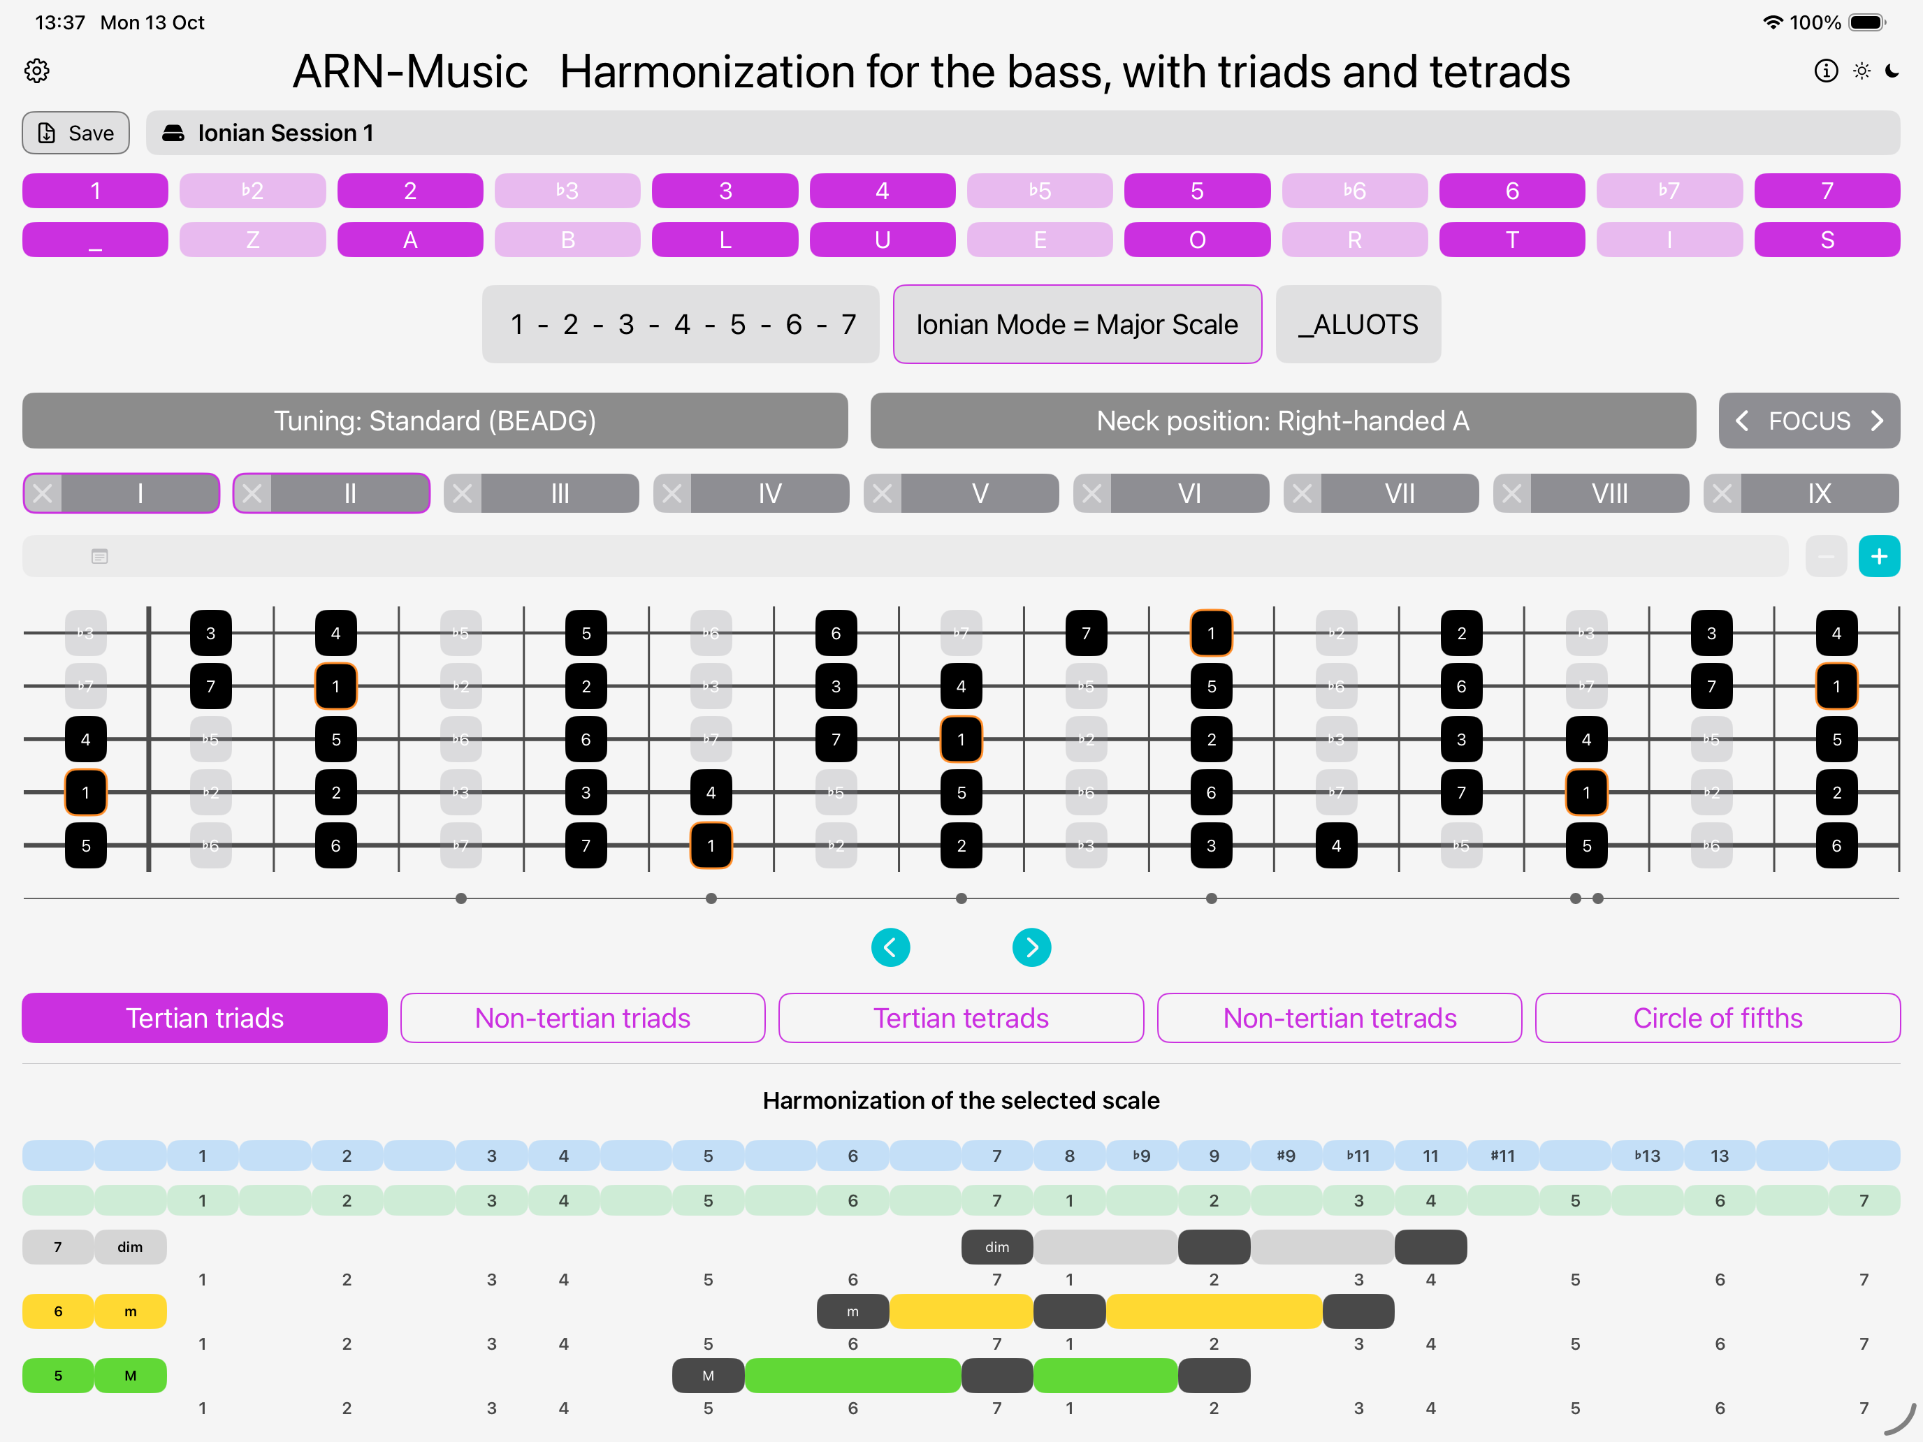This screenshot has width=1923, height=1442.
Task: Open the Tuning: Standard (BEADG) selector
Action: 435,421
